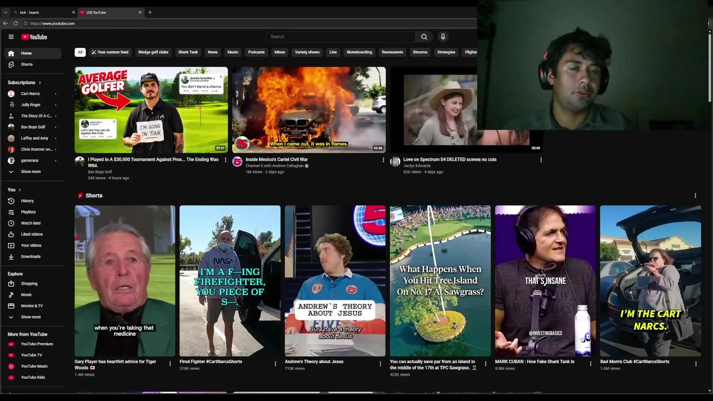Click the page vertical scrollbar
The height and width of the screenshot is (401, 713).
click(x=710, y=67)
